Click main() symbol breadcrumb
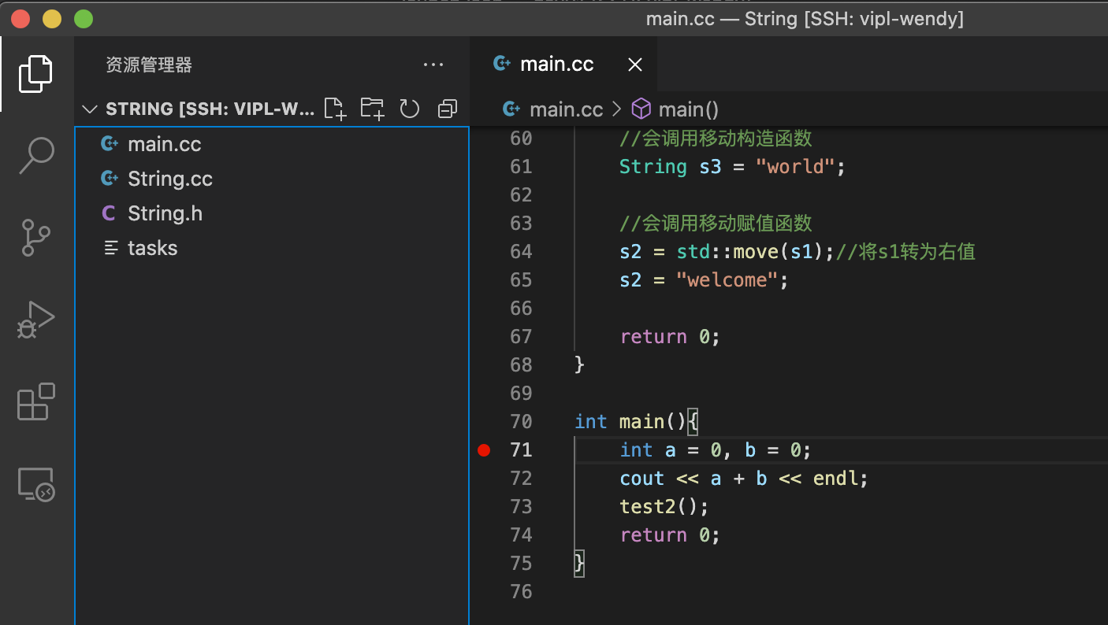The width and height of the screenshot is (1108, 625). (x=688, y=109)
